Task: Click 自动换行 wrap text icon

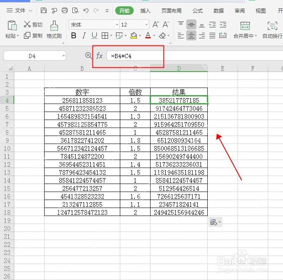Action: tap(272, 26)
